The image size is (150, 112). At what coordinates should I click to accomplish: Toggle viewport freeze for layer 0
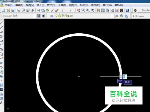[63, 16]
